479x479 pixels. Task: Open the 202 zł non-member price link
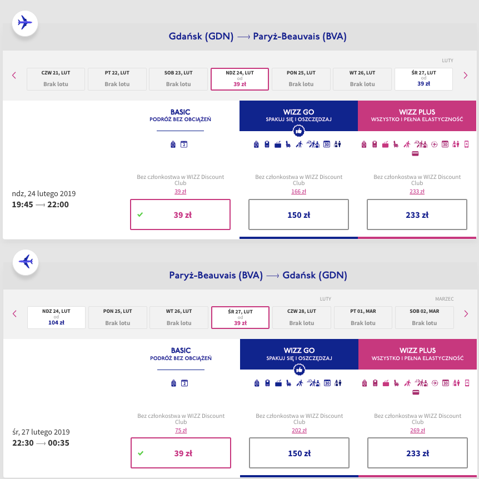299,430
